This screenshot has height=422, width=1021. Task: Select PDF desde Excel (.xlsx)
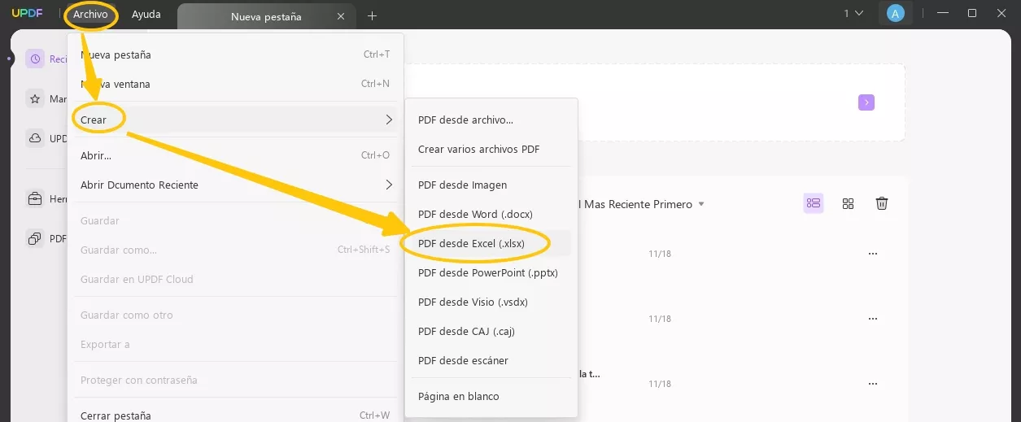(x=491, y=243)
